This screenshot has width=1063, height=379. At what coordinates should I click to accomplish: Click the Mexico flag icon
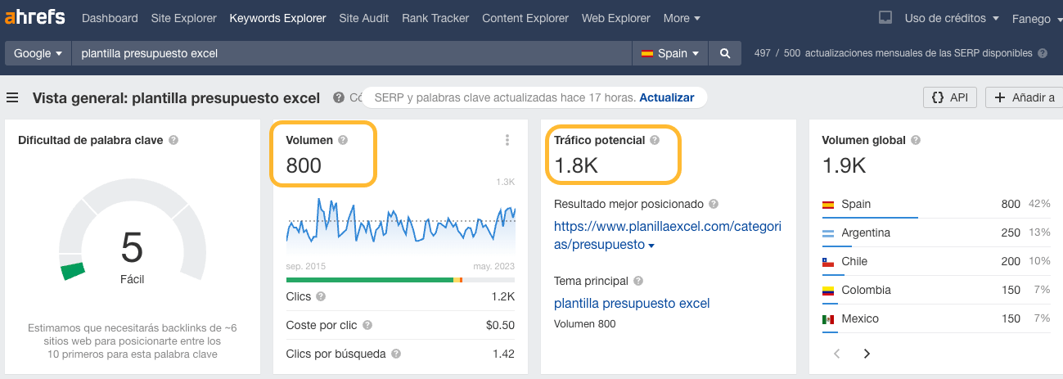point(828,319)
